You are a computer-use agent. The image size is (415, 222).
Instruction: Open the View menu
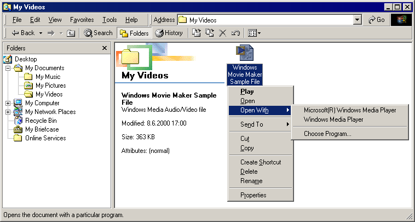[55, 20]
